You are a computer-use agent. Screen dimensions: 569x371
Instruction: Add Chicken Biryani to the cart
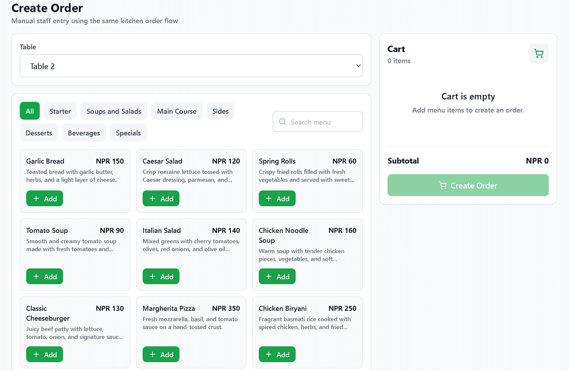277,354
